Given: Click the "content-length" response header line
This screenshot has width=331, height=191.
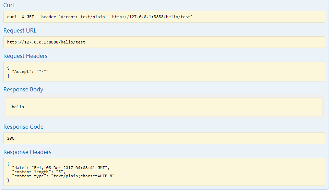Looking at the screenshot, I should 39,171.
